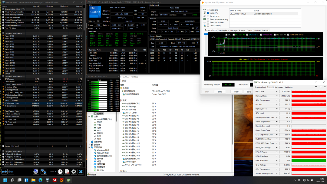Select CPU Package Power sensor row
Image resolution: width=327 pixels, height=184 pixels.
point(42,103)
